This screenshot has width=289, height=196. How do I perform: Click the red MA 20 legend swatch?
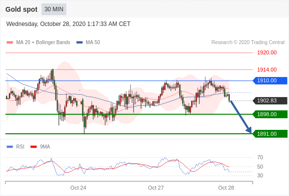(x=10, y=43)
